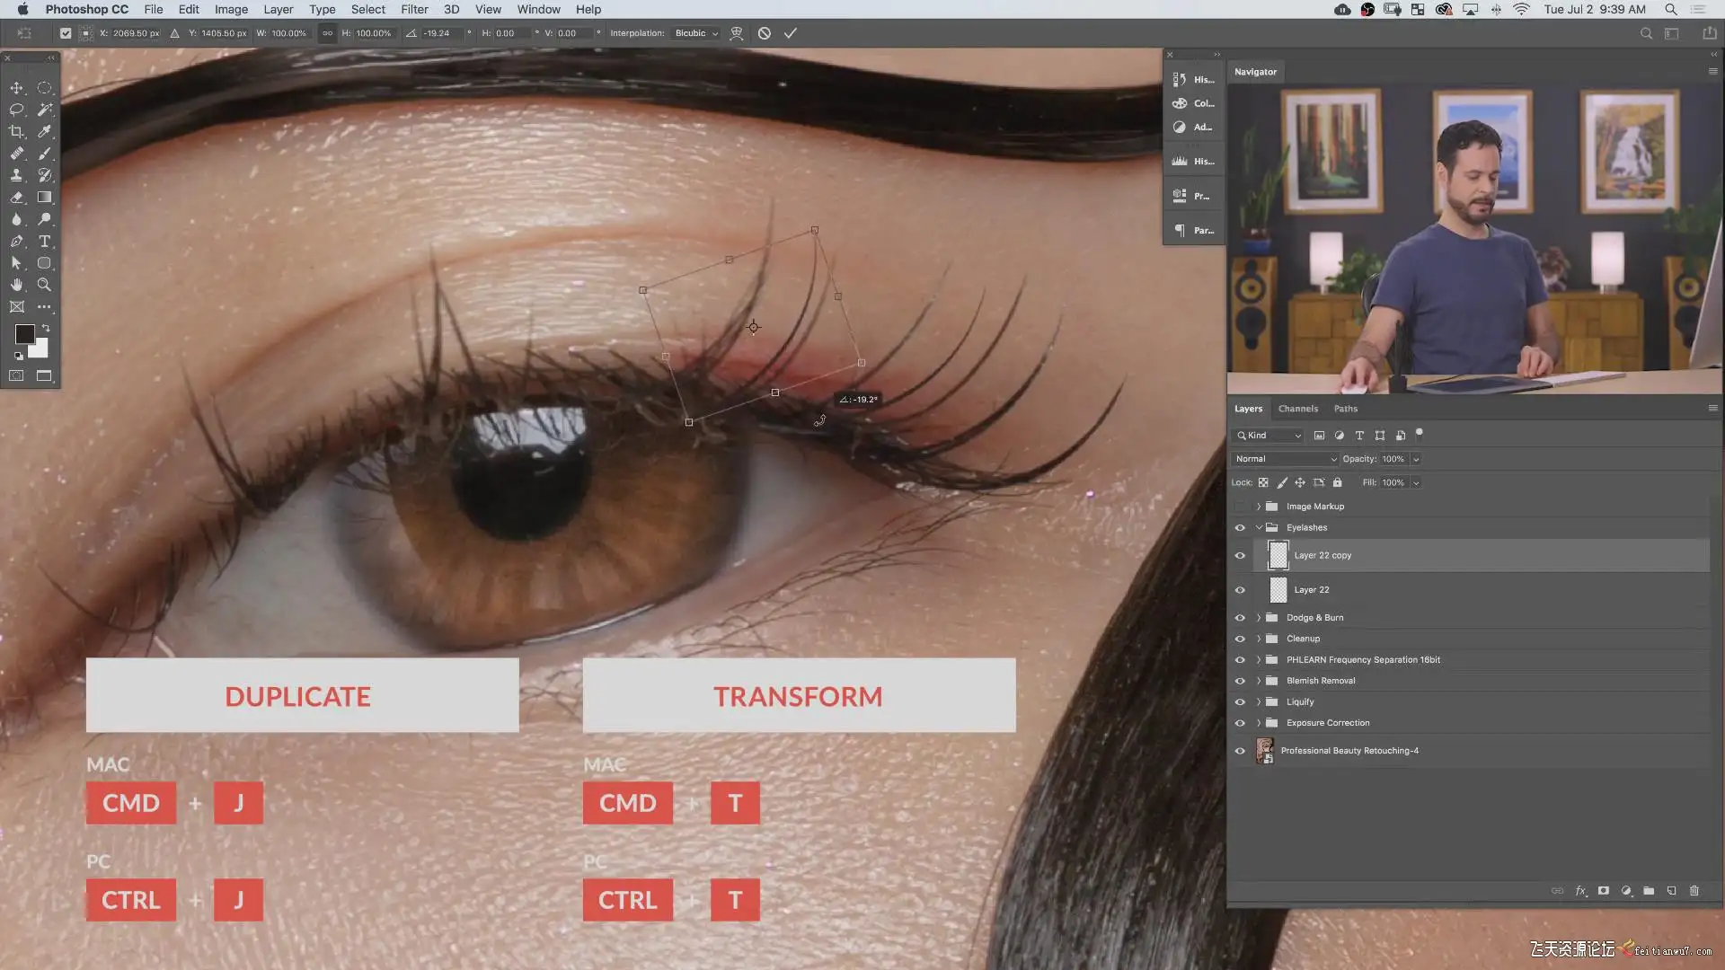
Task: Toggle maintain aspect ratio link button
Action: (x=327, y=33)
